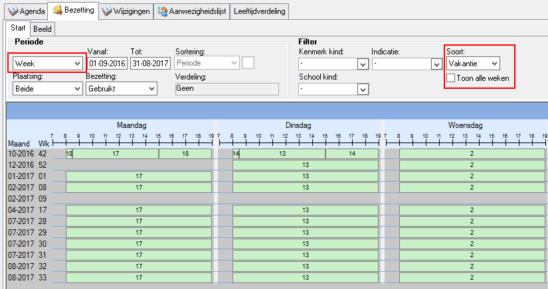Expand the Week period dropdown
548x289 pixels.
point(78,64)
